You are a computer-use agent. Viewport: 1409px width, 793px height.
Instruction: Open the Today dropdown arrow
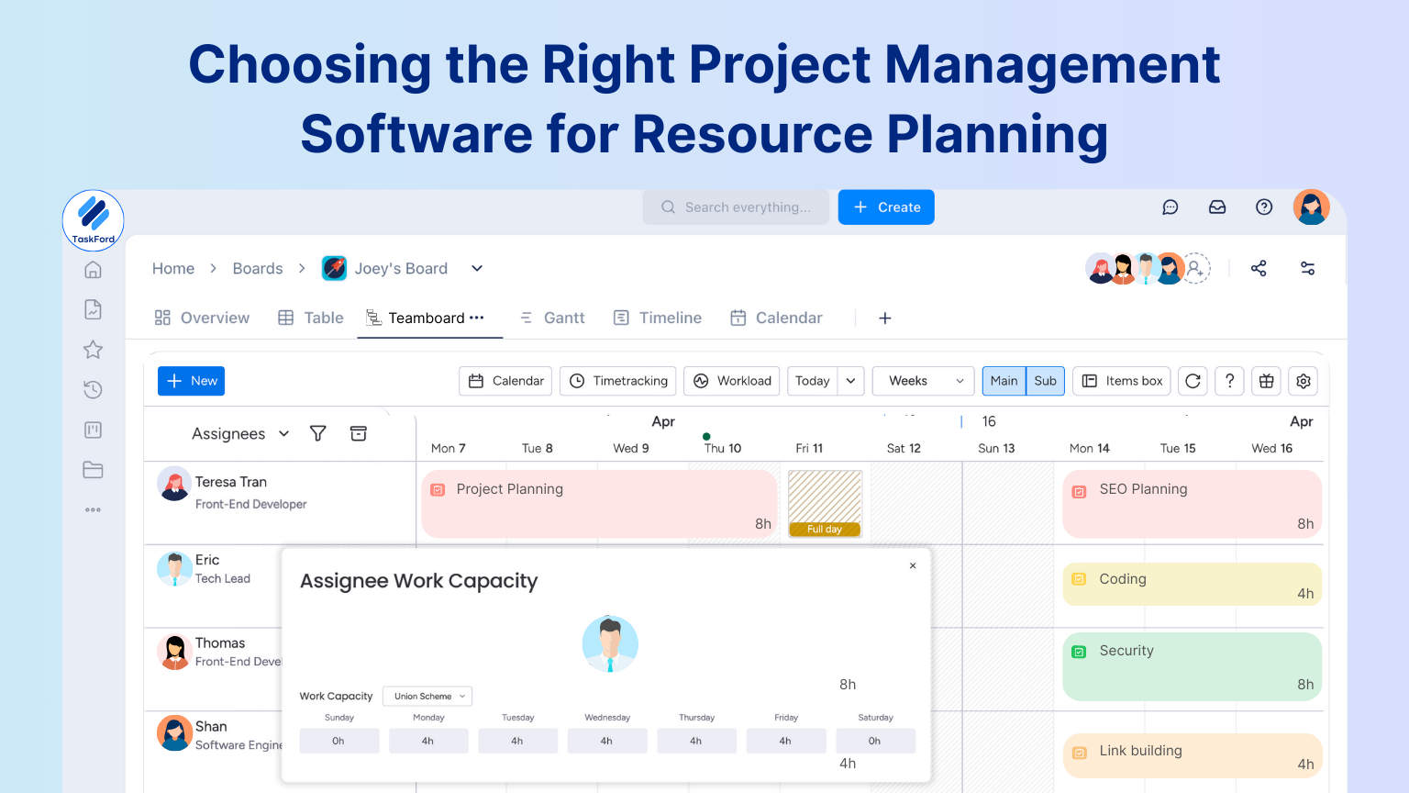[x=851, y=381]
